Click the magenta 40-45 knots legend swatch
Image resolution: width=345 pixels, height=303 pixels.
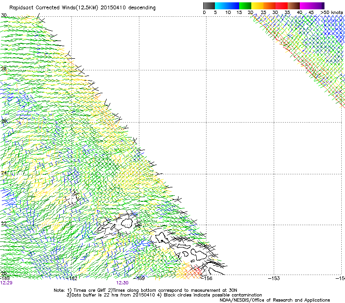(x=306, y=6)
